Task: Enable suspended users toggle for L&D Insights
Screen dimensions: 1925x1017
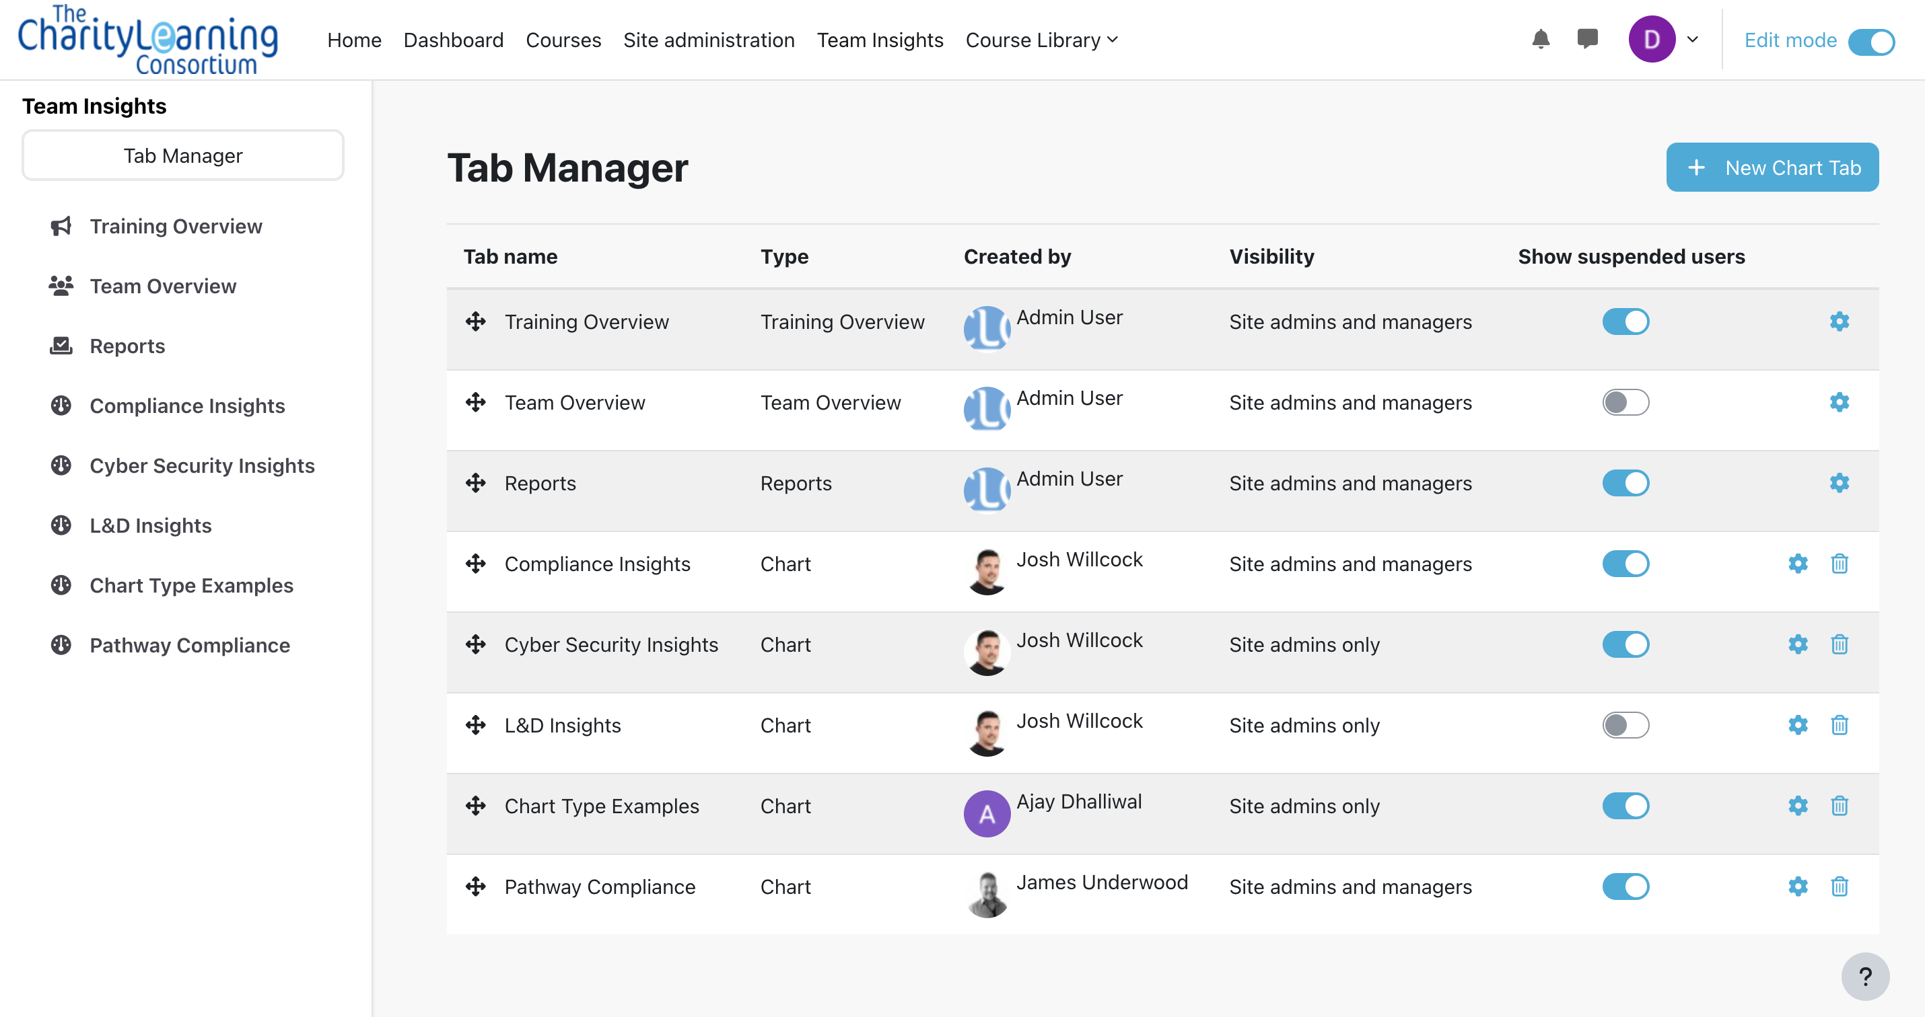Action: (x=1625, y=725)
